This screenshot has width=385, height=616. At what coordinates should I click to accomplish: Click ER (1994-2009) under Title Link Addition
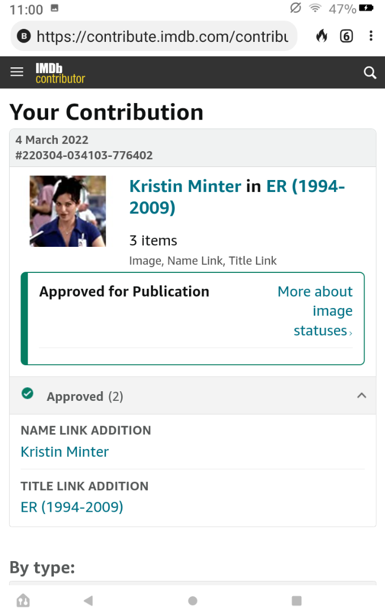[x=72, y=507]
